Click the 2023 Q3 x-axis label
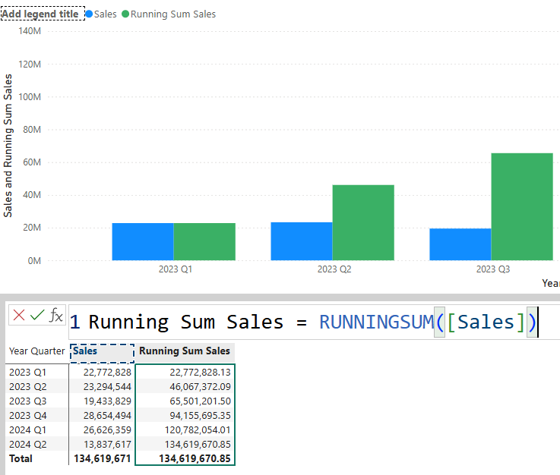The image size is (560, 475). point(493,269)
